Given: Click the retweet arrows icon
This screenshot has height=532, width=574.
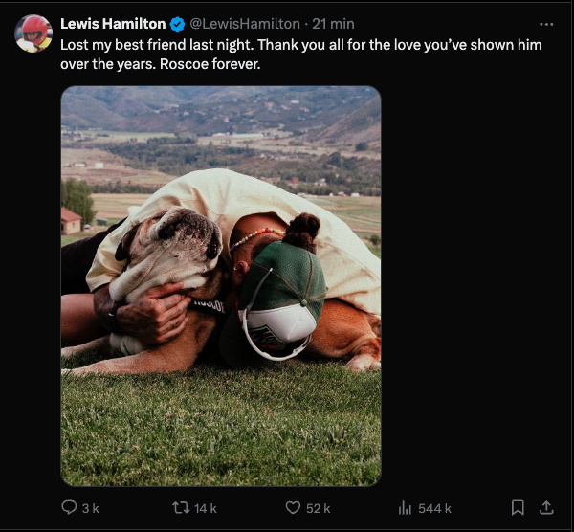Looking at the screenshot, I should click(180, 508).
